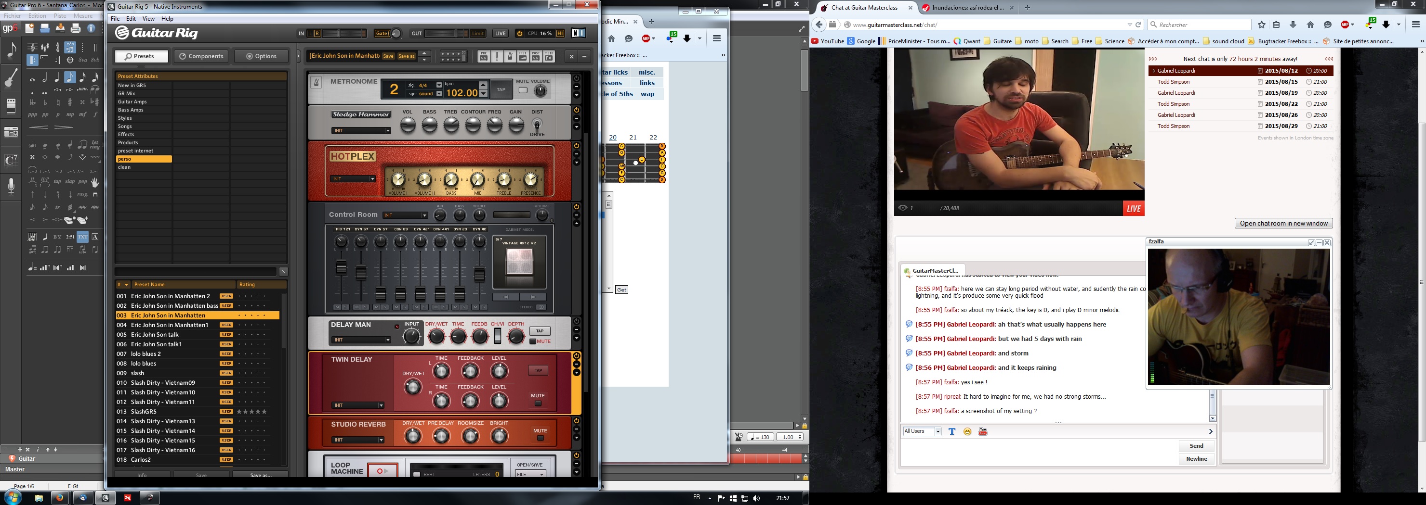1426x505 pixels.
Task: Switch to the Components tab
Action: point(201,56)
